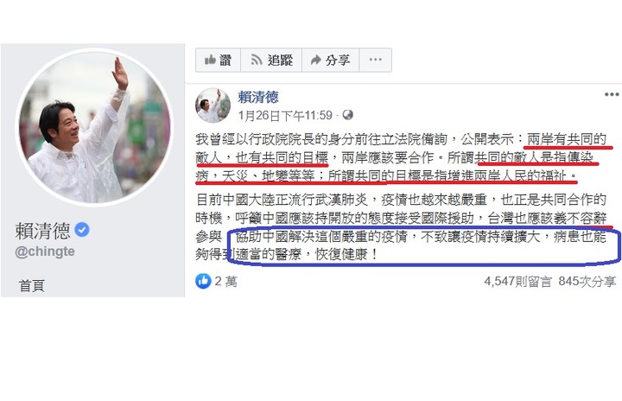Click the @chingte page username
The width and height of the screenshot is (622, 401).
(45, 251)
